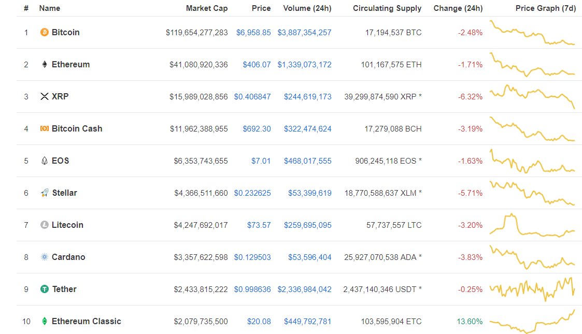This screenshot has width=582, height=334.
Task: Click XRP volume $244,619,173
Action: click(x=308, y=97)
